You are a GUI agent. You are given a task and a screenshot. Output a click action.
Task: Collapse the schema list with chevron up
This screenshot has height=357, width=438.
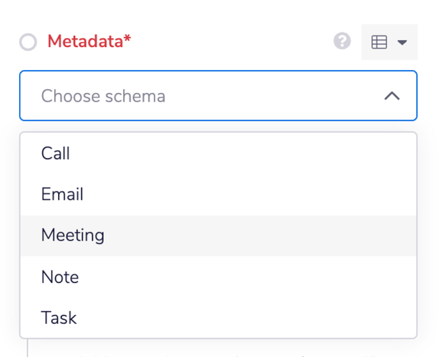tap(392, 95)
